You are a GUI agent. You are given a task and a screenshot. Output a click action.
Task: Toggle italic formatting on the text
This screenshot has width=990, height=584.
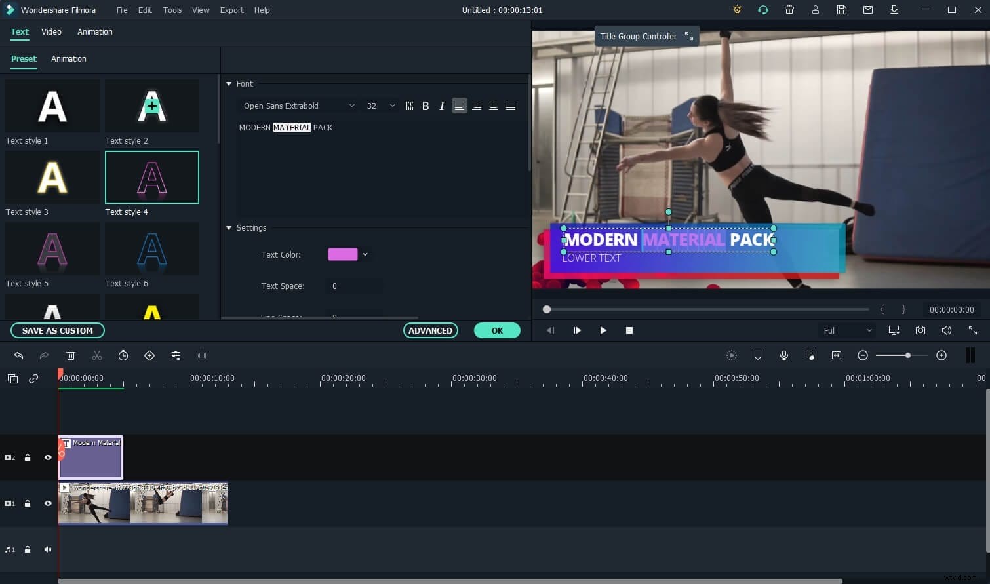442,106
